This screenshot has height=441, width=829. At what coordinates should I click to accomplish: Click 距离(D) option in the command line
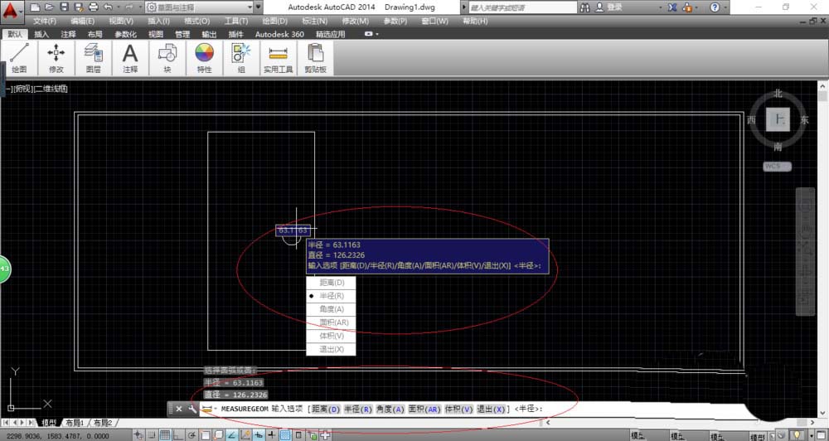326,409
